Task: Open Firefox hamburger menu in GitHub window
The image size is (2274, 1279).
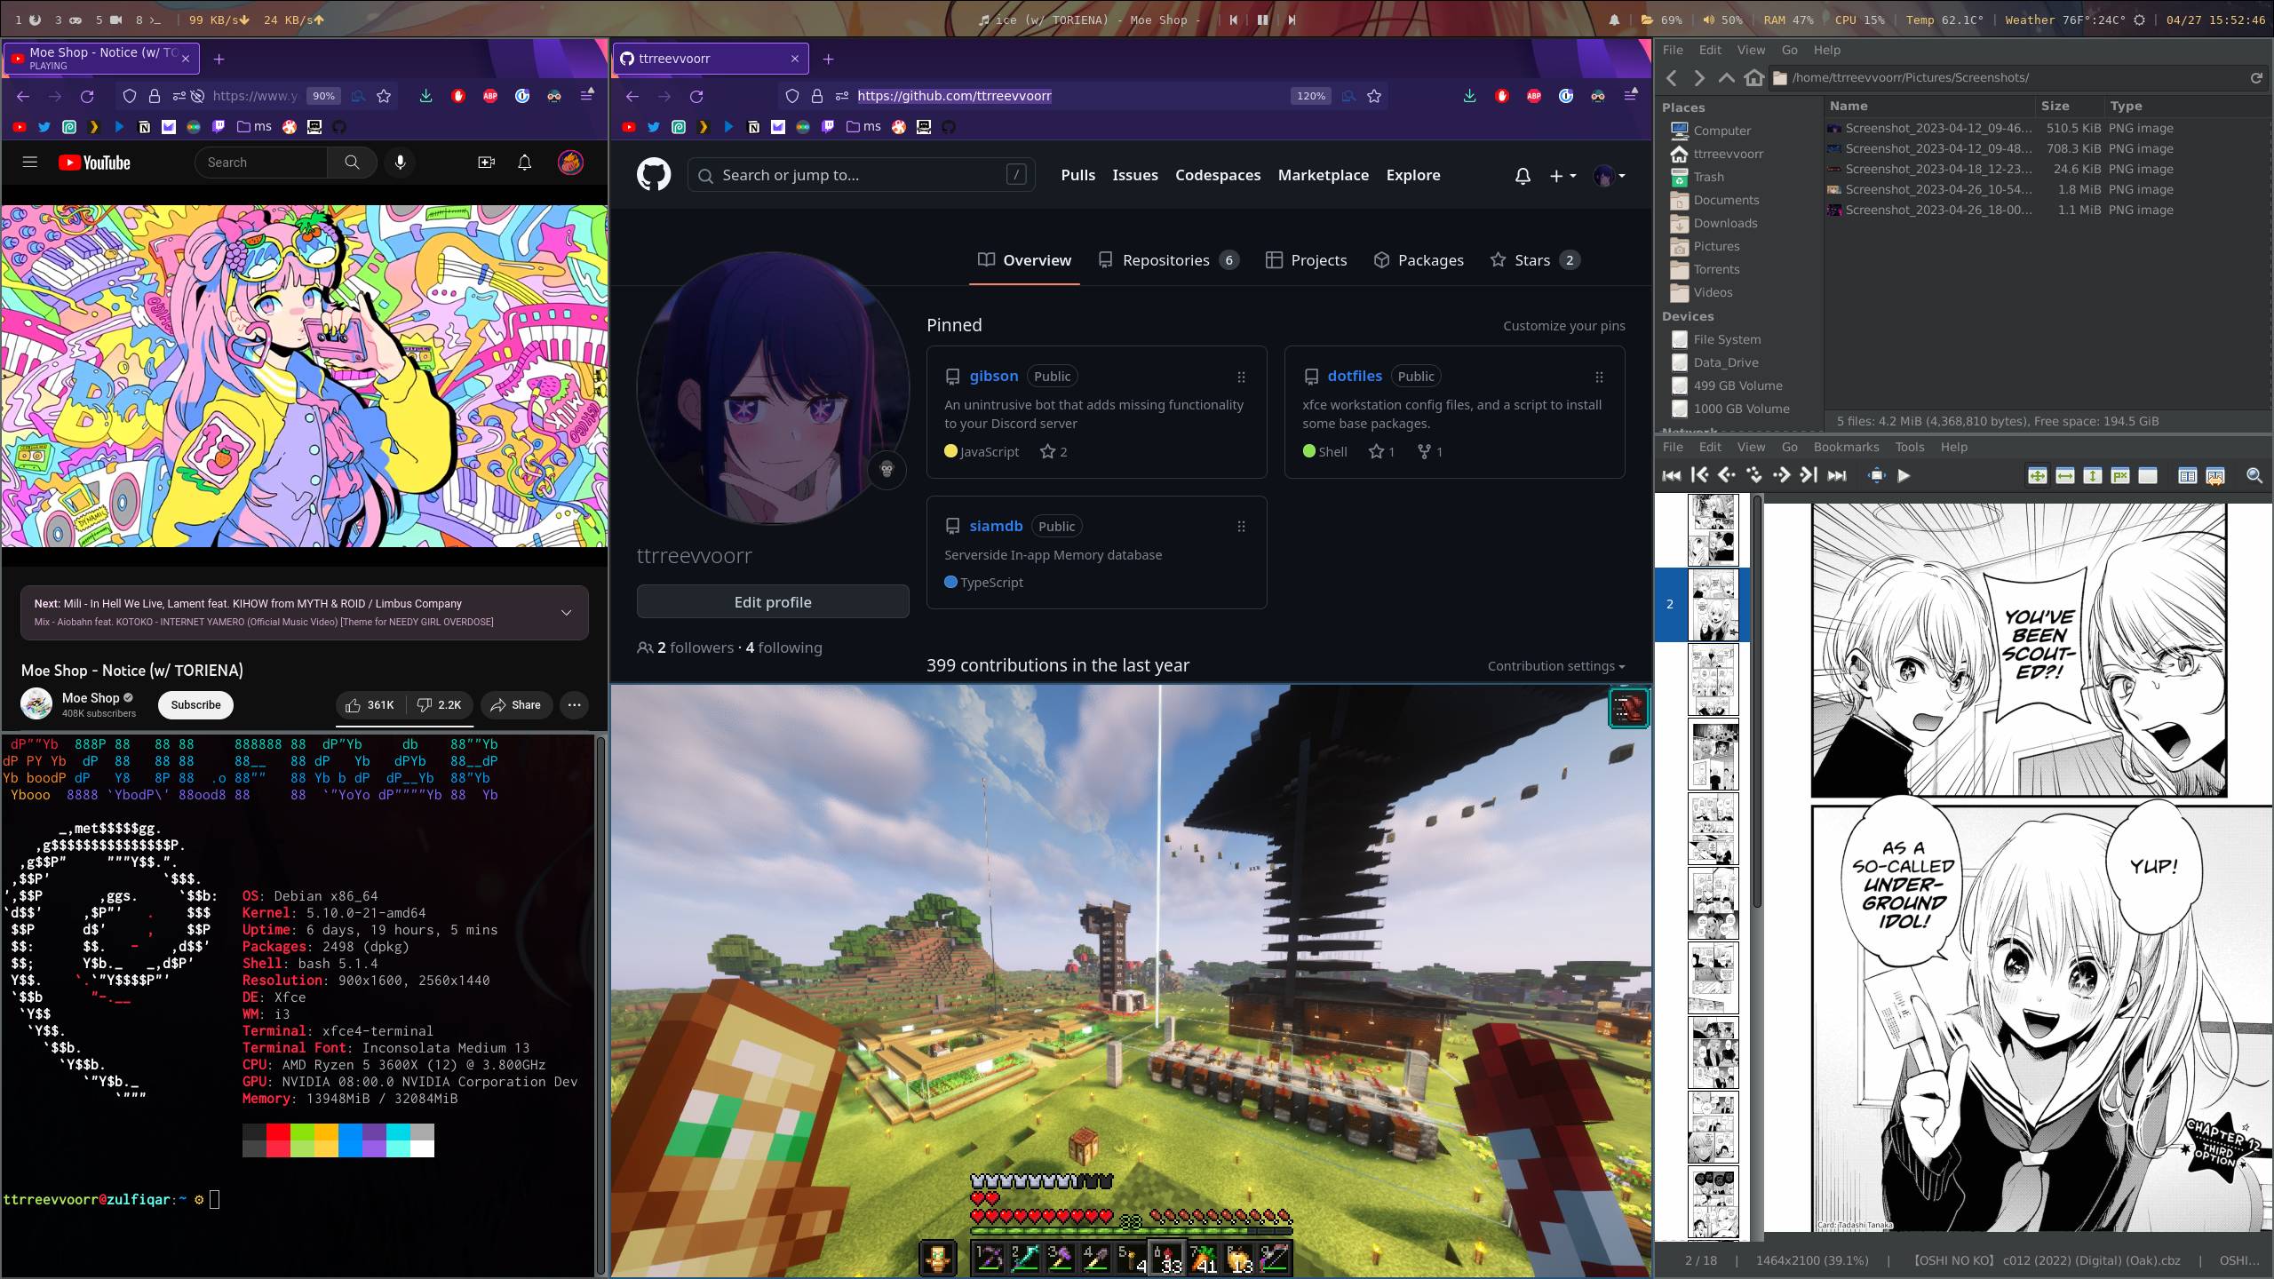Action: pos(1631,96)
